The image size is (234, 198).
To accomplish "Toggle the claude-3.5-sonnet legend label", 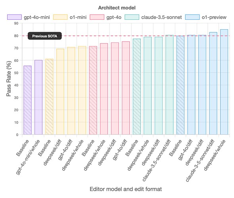I will coord(161,17).
